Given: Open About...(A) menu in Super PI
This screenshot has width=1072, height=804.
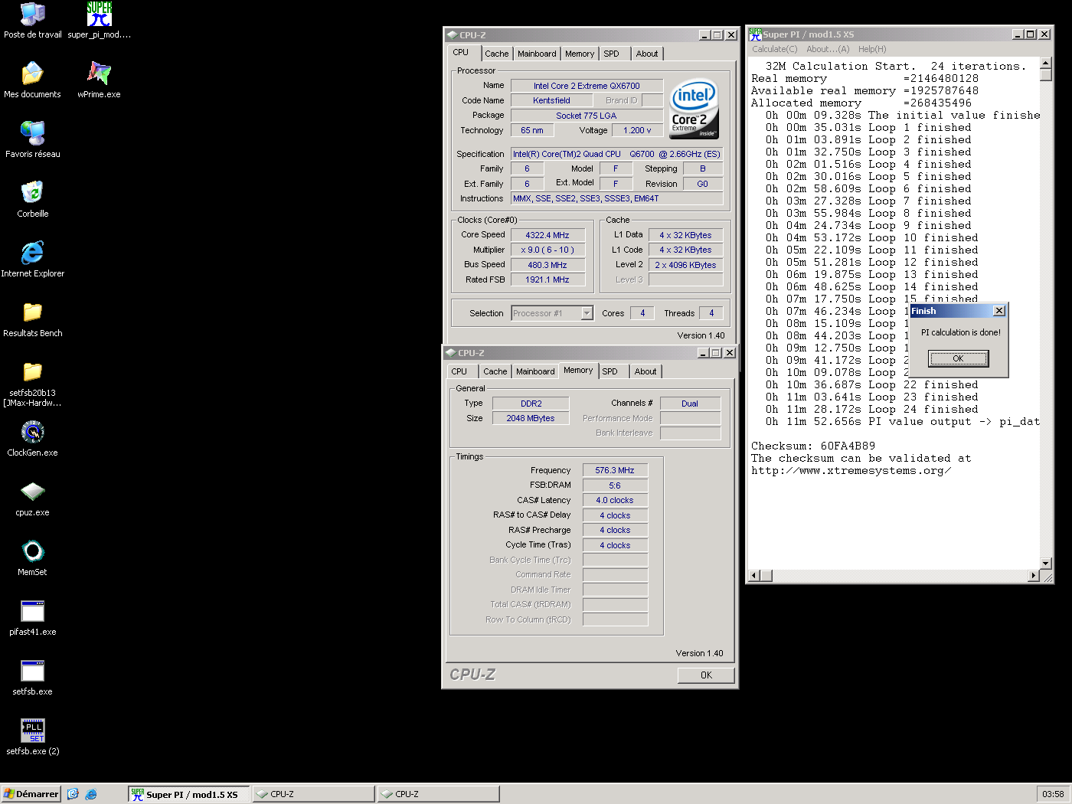Looking at the screenshot, I should tap(828, 49).
